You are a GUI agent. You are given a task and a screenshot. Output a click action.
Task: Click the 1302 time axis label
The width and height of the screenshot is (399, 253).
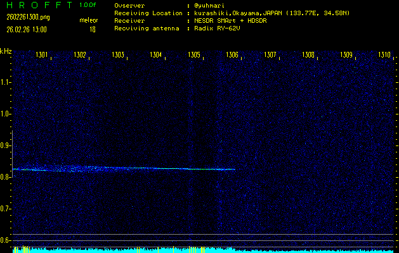80,54
